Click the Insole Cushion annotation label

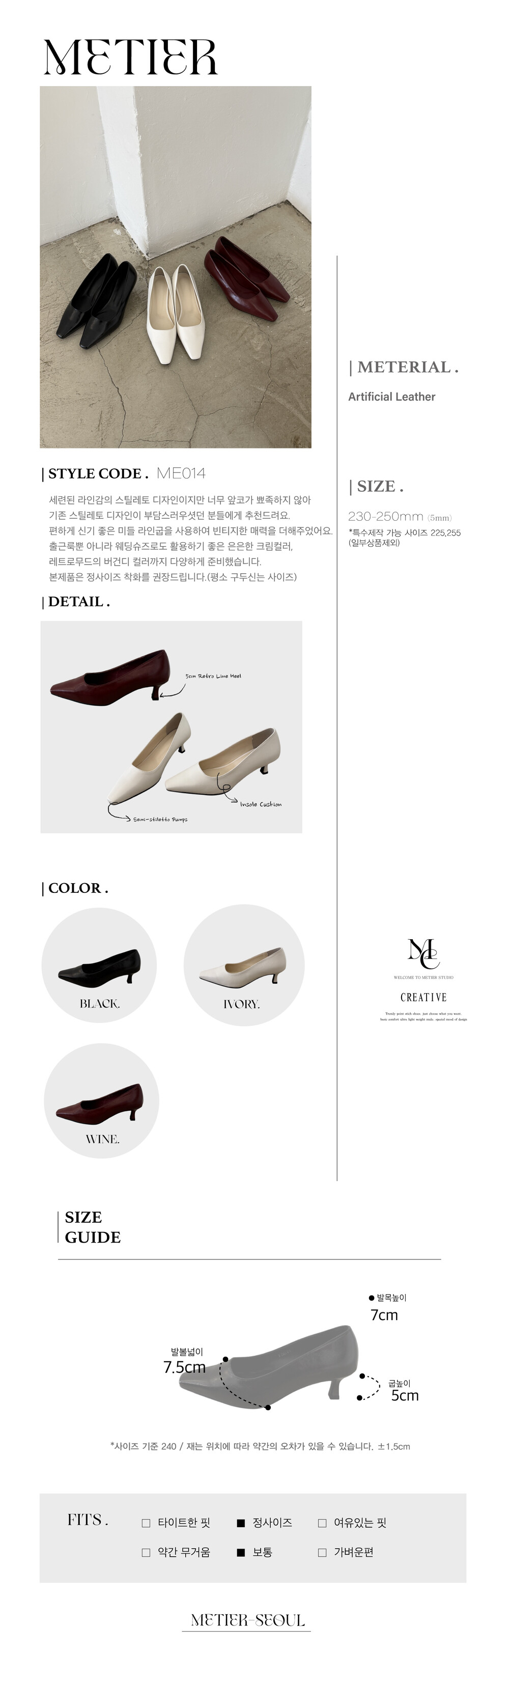(261, 804)
